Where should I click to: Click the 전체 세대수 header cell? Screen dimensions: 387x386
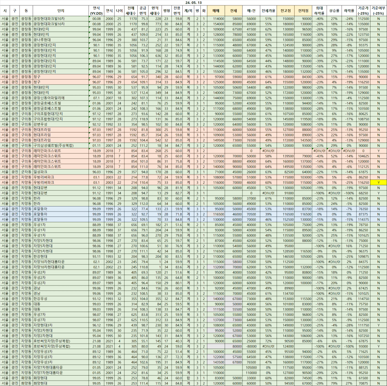pos(130,11)
